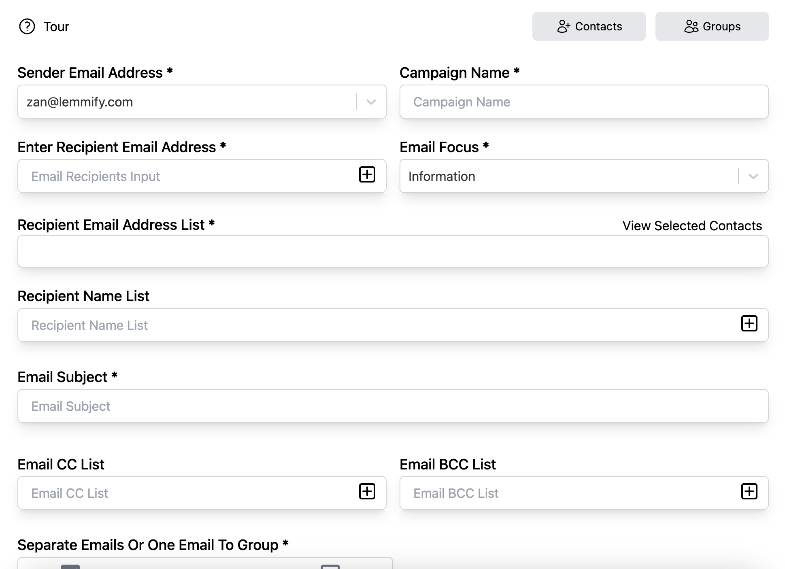Click the Recipient Email Address List box
This screenshot has width=785, height=569.
[x=393, y=251]
